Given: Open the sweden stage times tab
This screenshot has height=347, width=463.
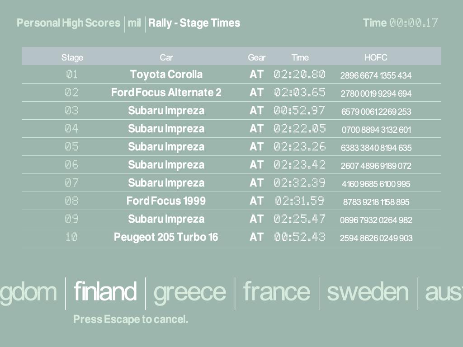Looking at the screenshot, I should tap(368, 292).
